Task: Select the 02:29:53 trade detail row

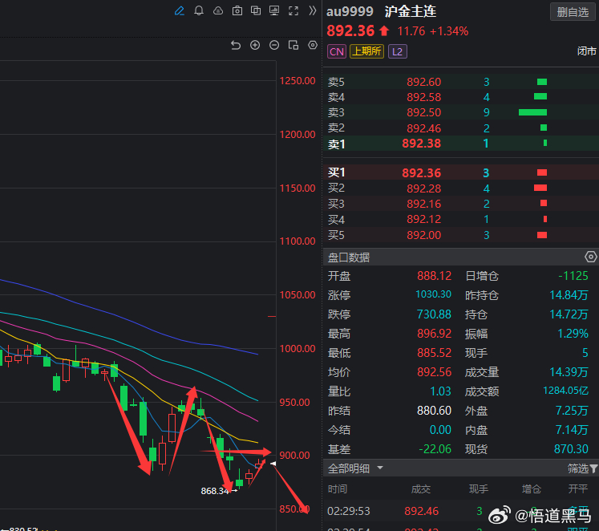Action: click(x=461, y=511)
